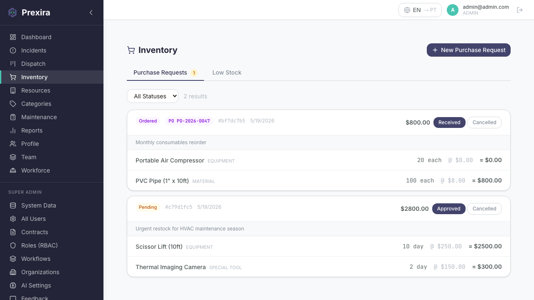Image resolution: width=534 pixels, height=300 pixels.
Task: Click the Categories tag icon
Action: (x=13, y=104)
